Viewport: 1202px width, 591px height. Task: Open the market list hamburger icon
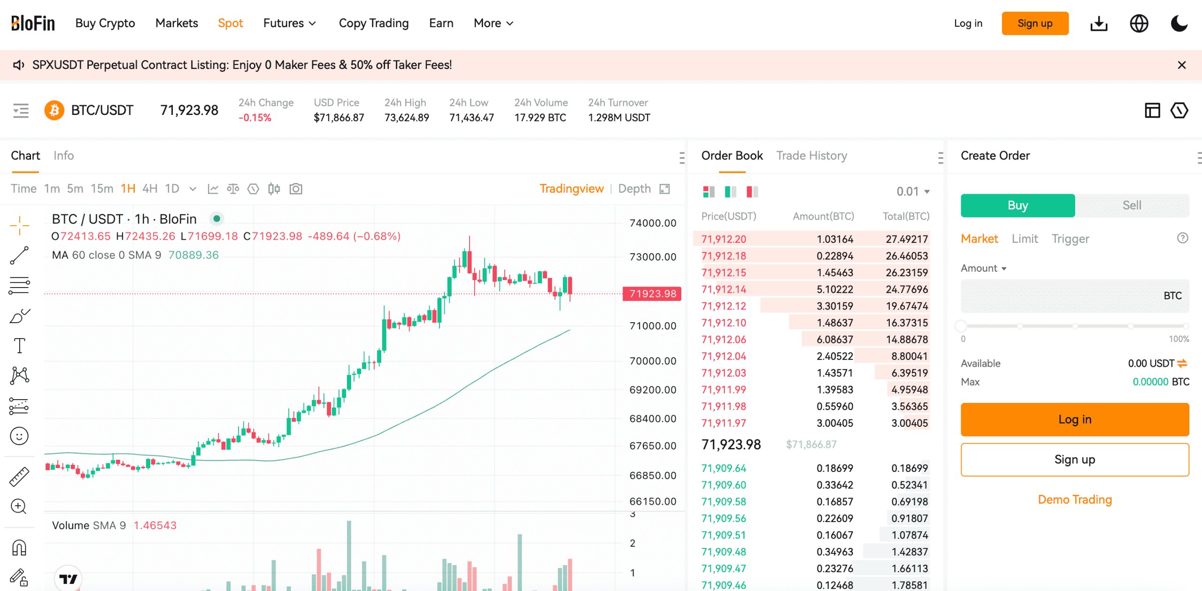click(x=21, y=111)
